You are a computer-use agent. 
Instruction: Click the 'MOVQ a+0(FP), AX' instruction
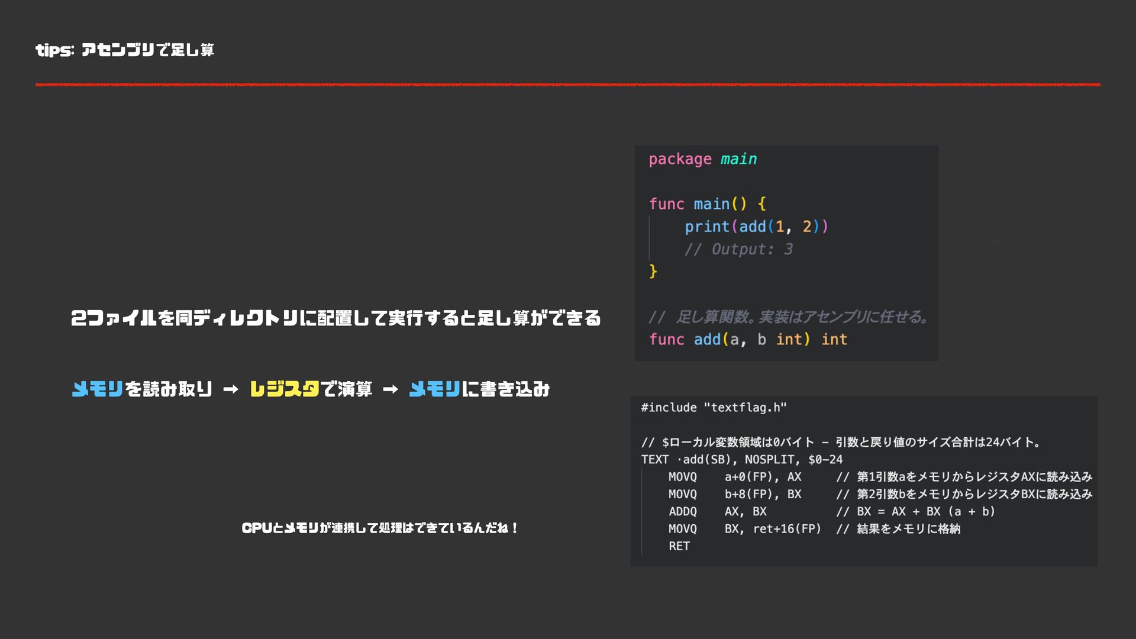click(x=735, y=477)
